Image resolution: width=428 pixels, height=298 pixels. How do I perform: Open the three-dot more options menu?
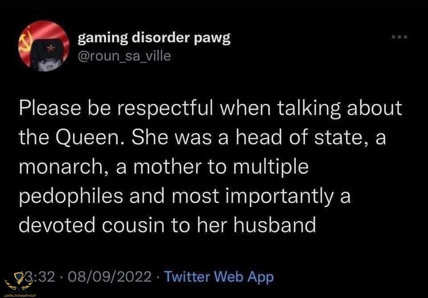pyautogui.click(x=399, y=37)
